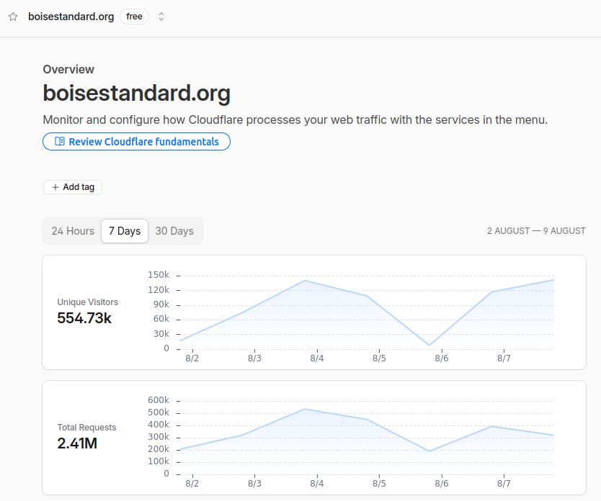
Task: Click the free plan badge
Action: point(134,17)
